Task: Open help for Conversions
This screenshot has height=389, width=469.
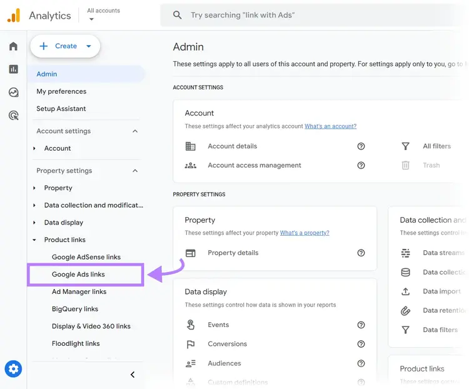Action: click(x=361, y=344)
